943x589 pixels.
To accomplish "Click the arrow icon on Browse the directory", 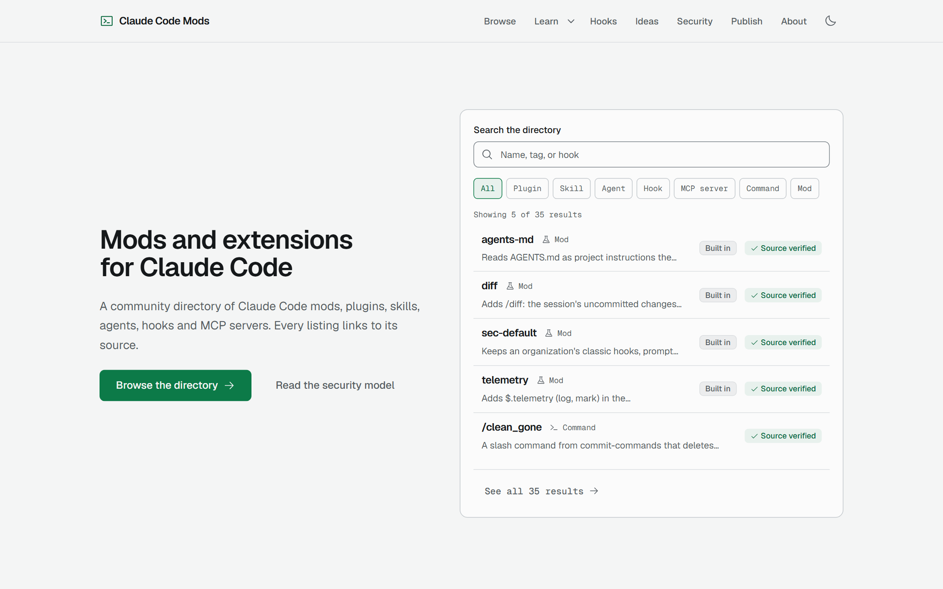I will point(229,385).
